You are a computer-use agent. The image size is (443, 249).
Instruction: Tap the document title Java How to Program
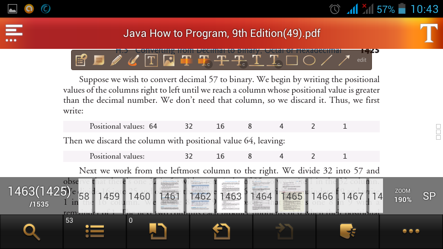click(222, 33)
